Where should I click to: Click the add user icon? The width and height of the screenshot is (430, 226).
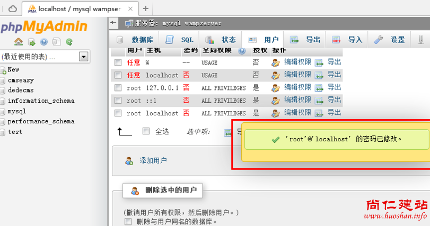coord(129,161)
